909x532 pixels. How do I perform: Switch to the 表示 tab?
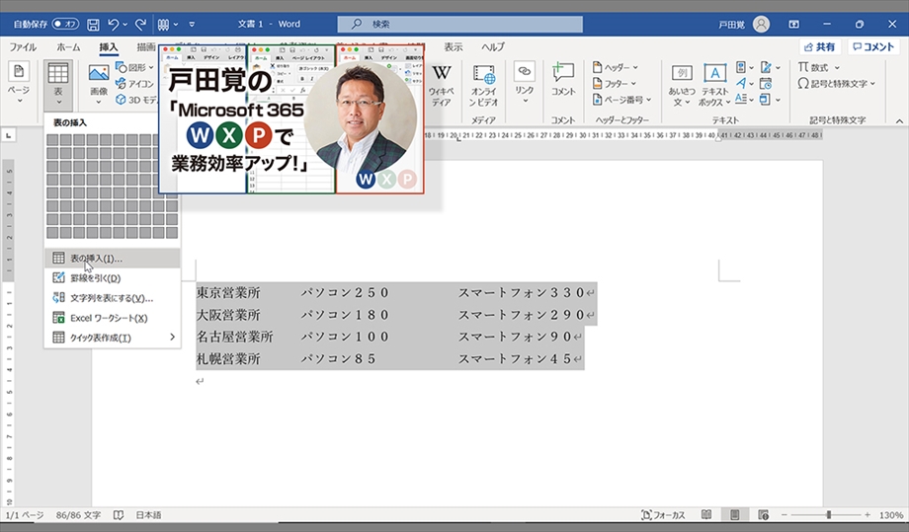point(454,47)
